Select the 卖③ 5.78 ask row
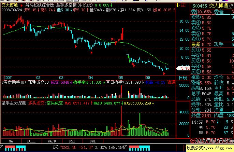Image resolution: width=234 pixels, height=152 pixels. click(x=212, y=28)
